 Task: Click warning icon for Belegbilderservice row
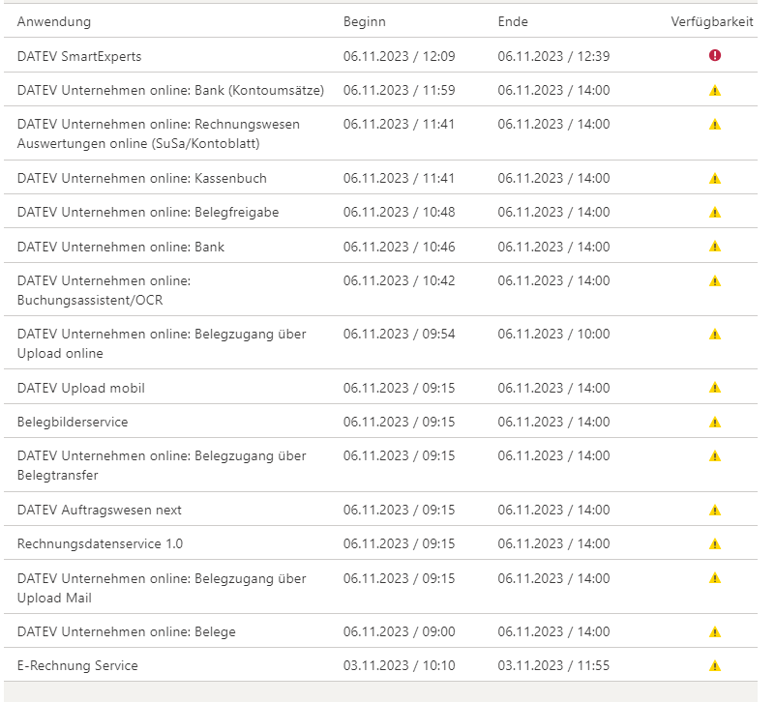coord(715,422)
